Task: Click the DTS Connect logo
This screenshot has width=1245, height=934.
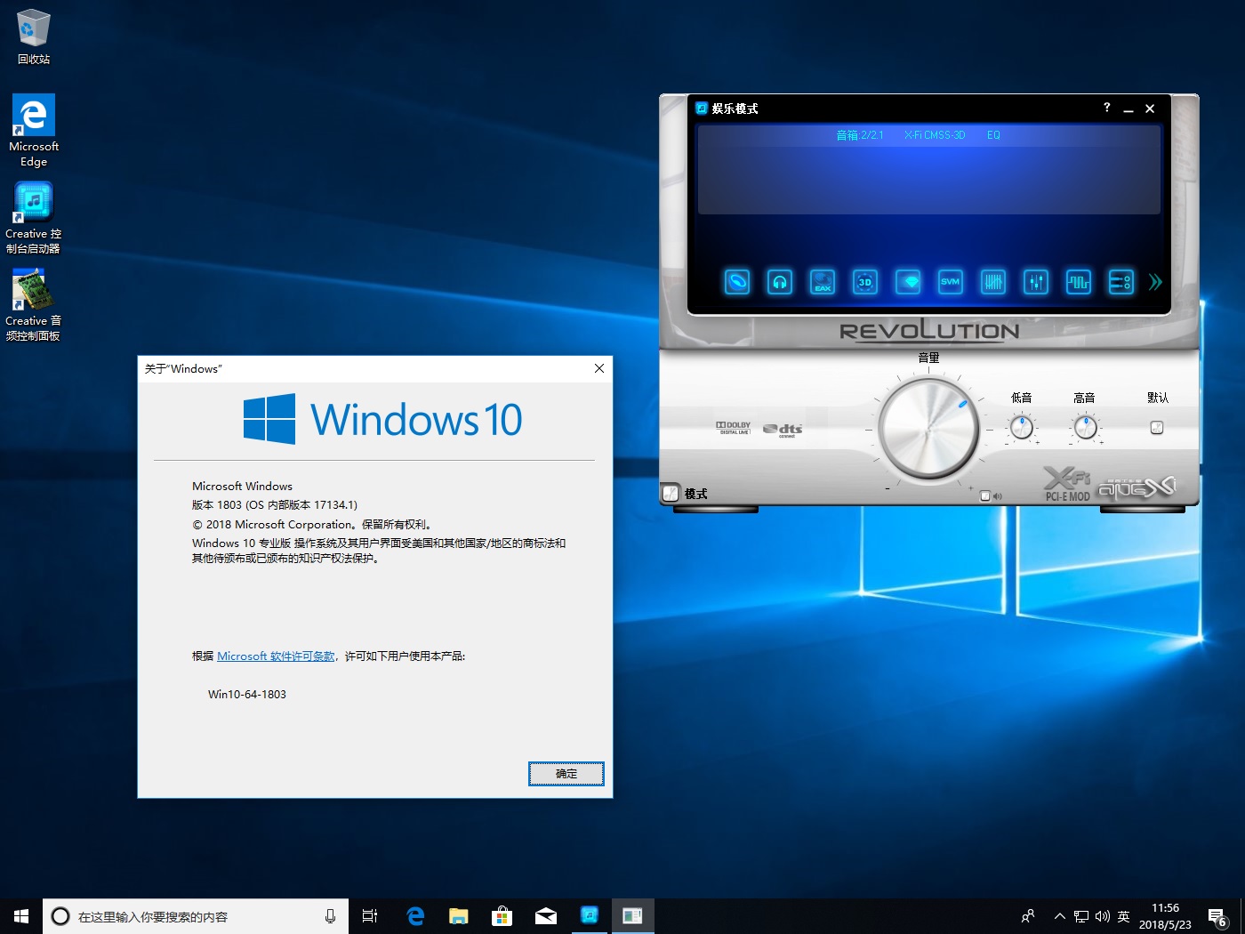Action: pyautogui.click(x=783, y=430)
